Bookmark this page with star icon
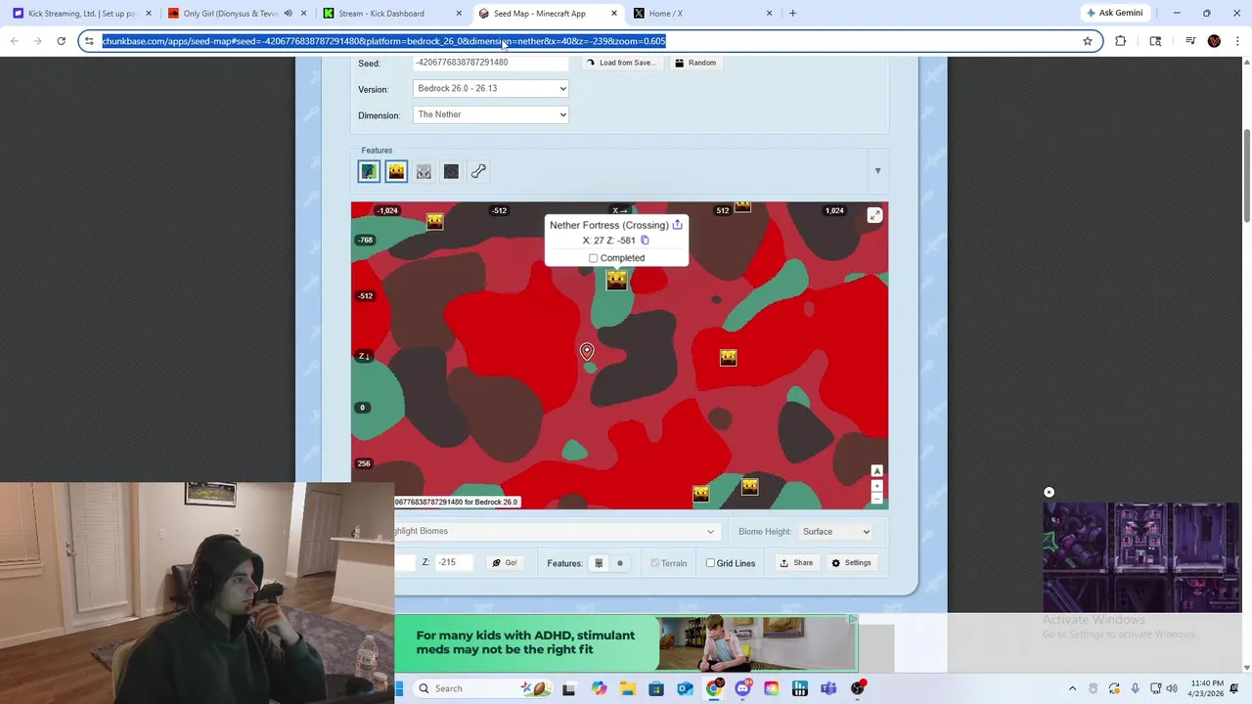1252x704 pixels. 1087,41
